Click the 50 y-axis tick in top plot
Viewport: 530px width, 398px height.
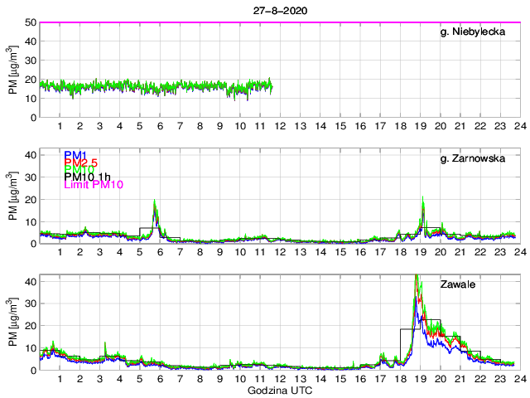tap(30, 22)
